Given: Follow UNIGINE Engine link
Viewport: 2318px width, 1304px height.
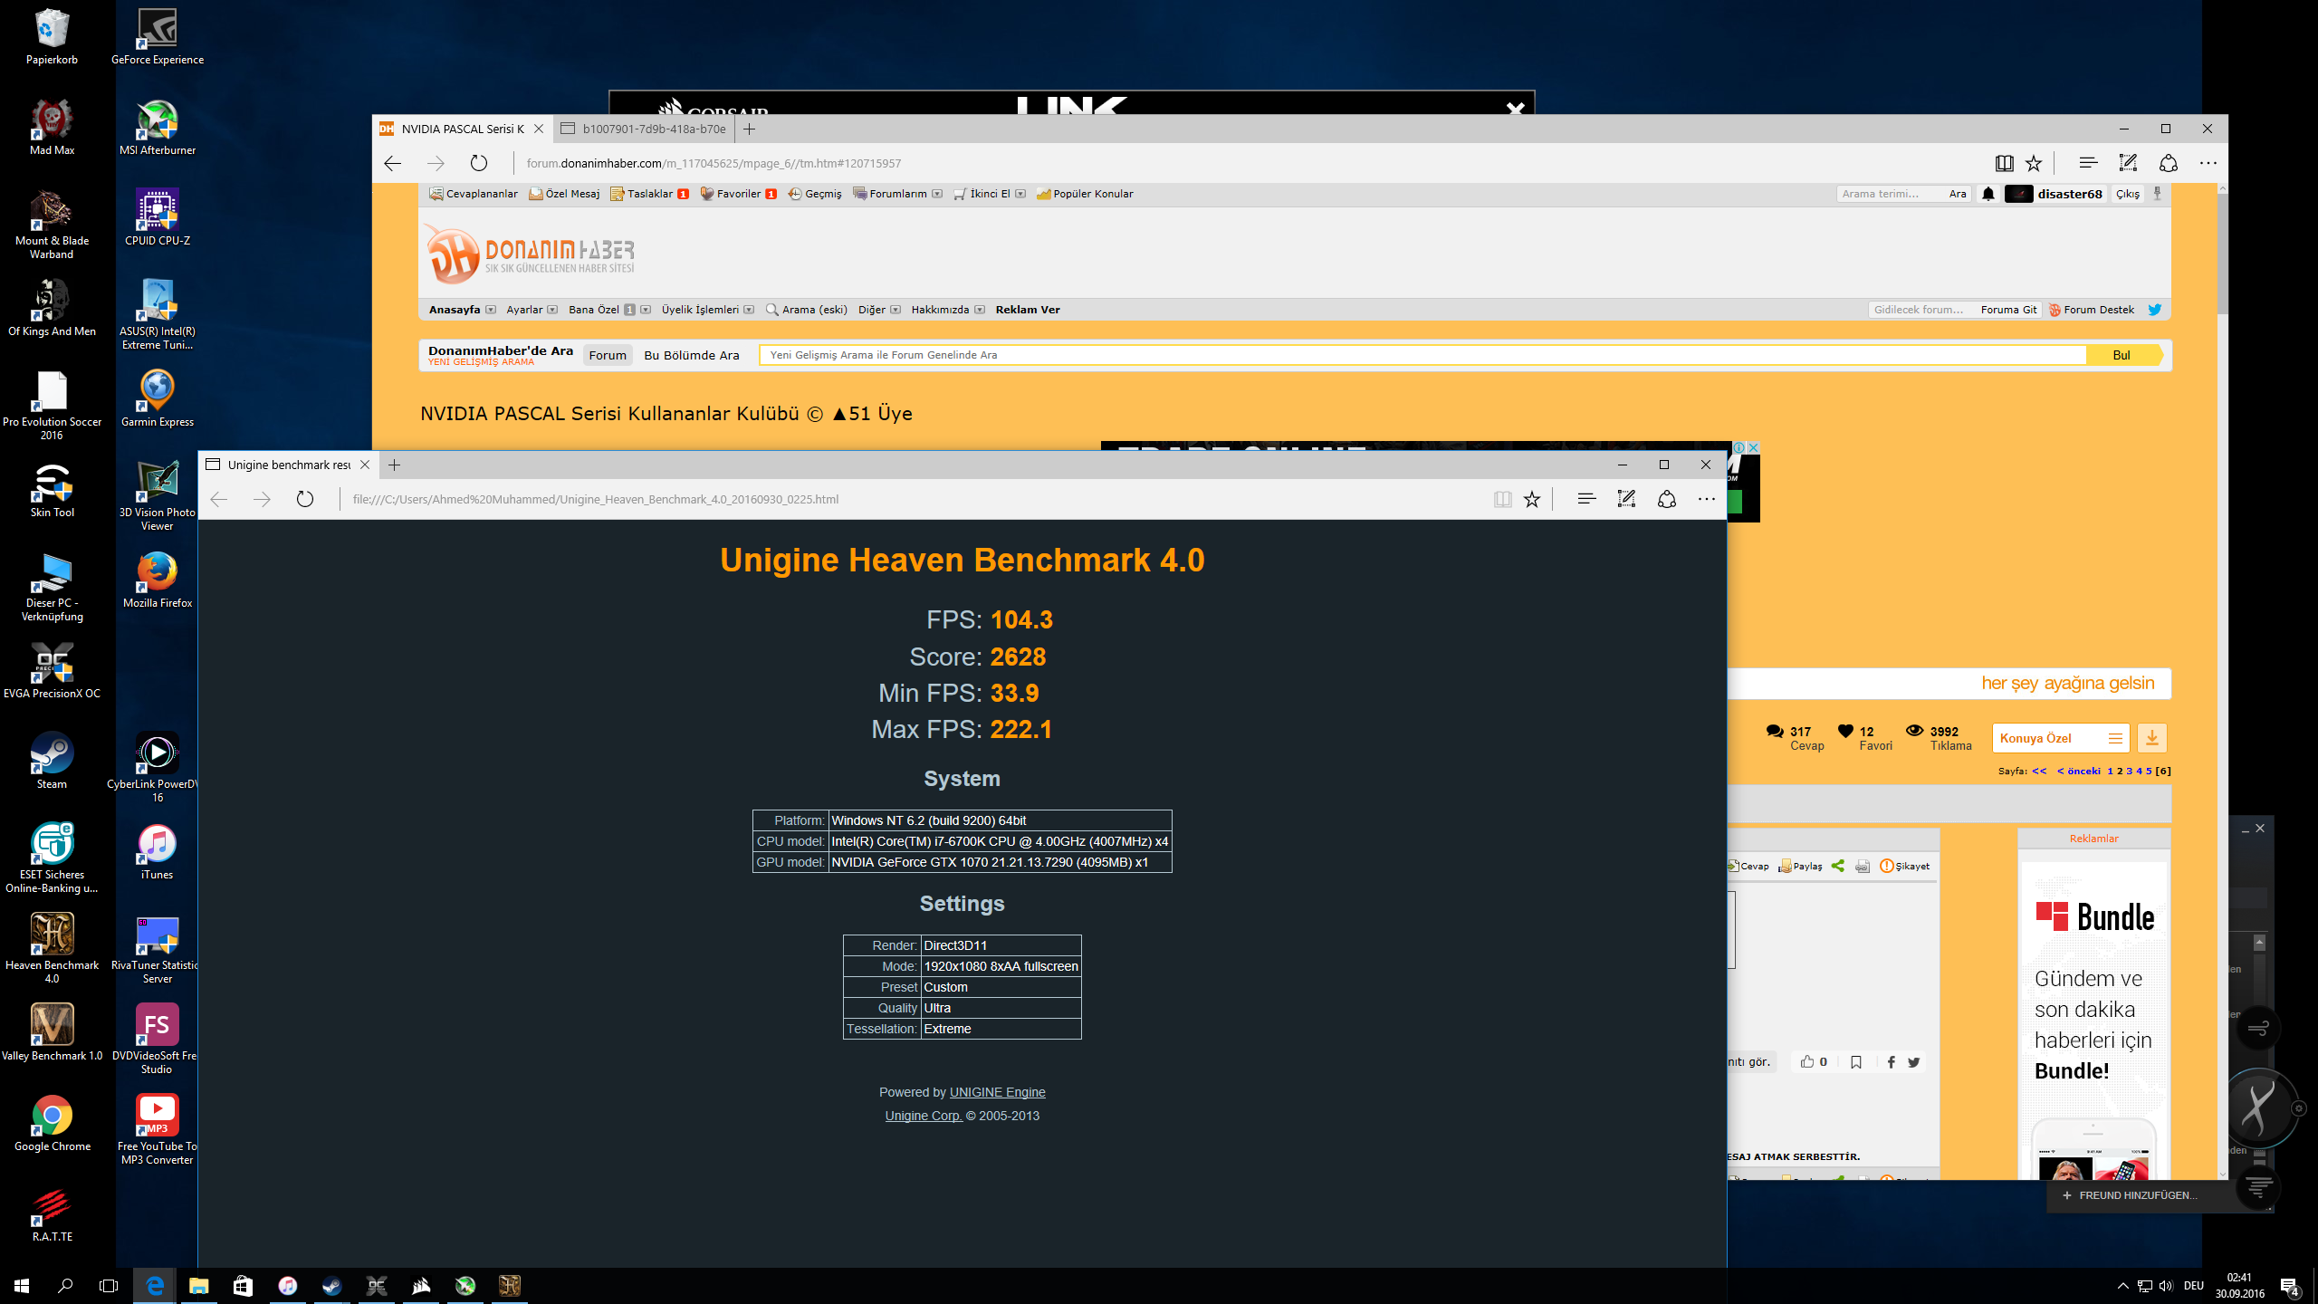Looking at the screenshot, I should (x=997, y=1092).
